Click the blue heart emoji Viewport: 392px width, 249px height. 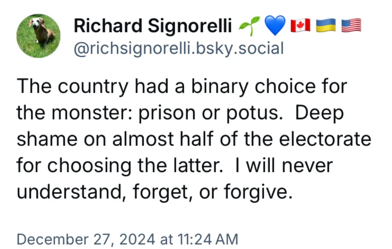275,26
